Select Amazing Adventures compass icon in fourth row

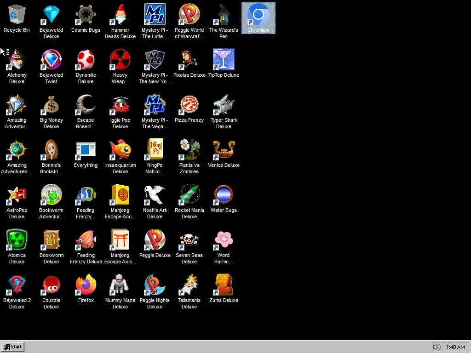pyautogui.click(x=17, y=149)
